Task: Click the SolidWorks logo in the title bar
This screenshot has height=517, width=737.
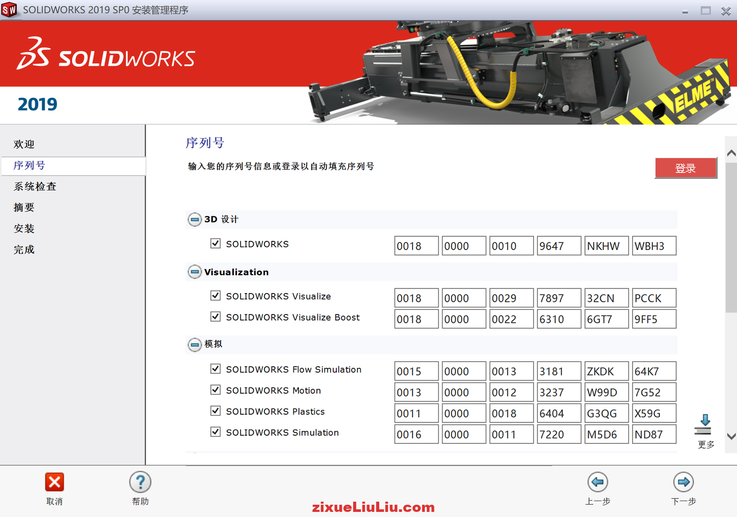Action: [10, 9]
